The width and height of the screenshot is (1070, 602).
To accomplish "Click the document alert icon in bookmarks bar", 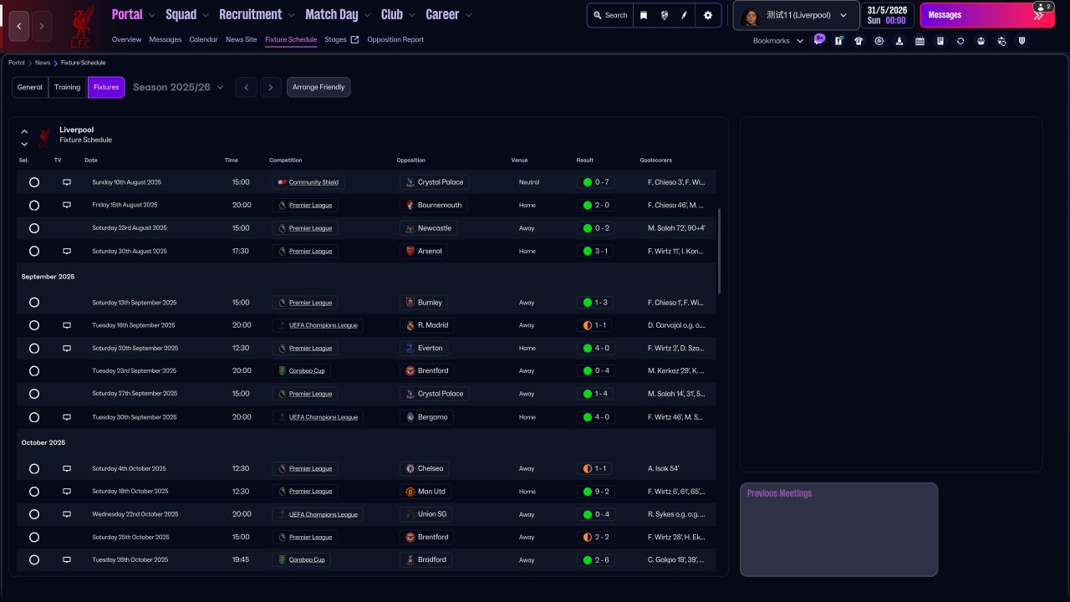I will pos(838,41).
